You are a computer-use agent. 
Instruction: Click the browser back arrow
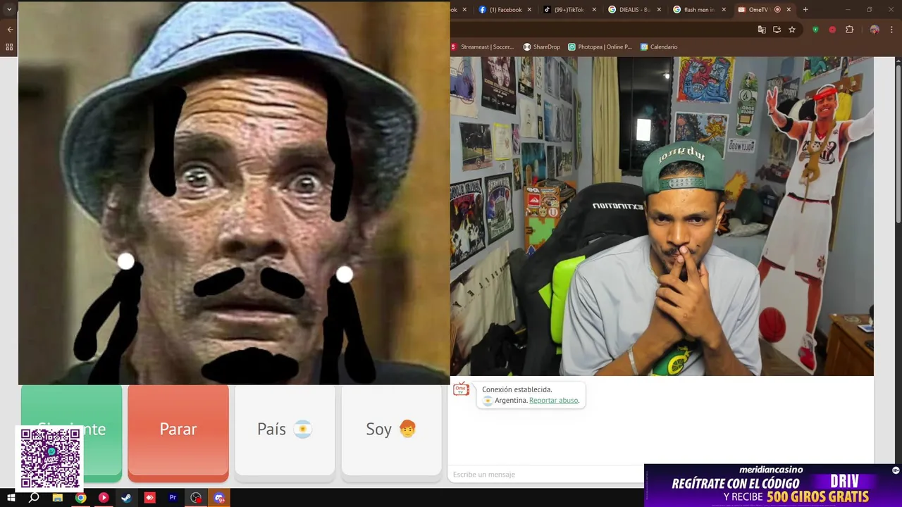[x=10, y=30]
